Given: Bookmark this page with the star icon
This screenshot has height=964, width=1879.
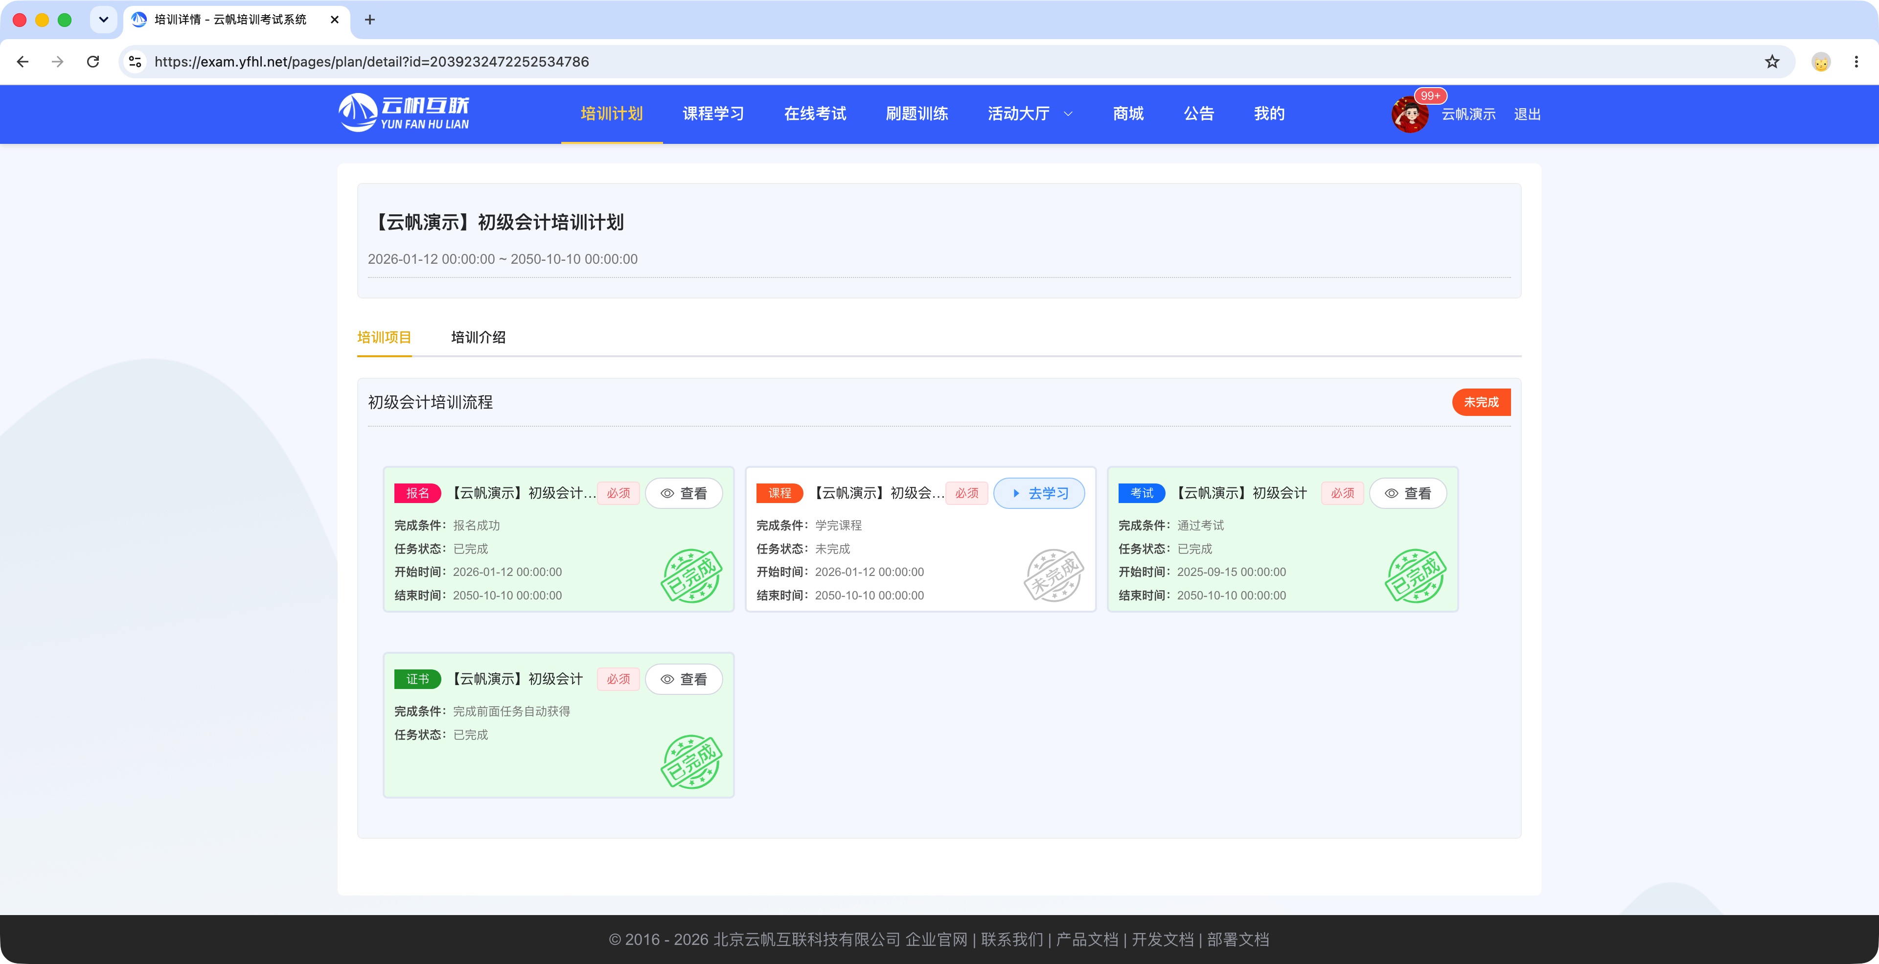Looking at the screenshot, I should [1772, 62].
